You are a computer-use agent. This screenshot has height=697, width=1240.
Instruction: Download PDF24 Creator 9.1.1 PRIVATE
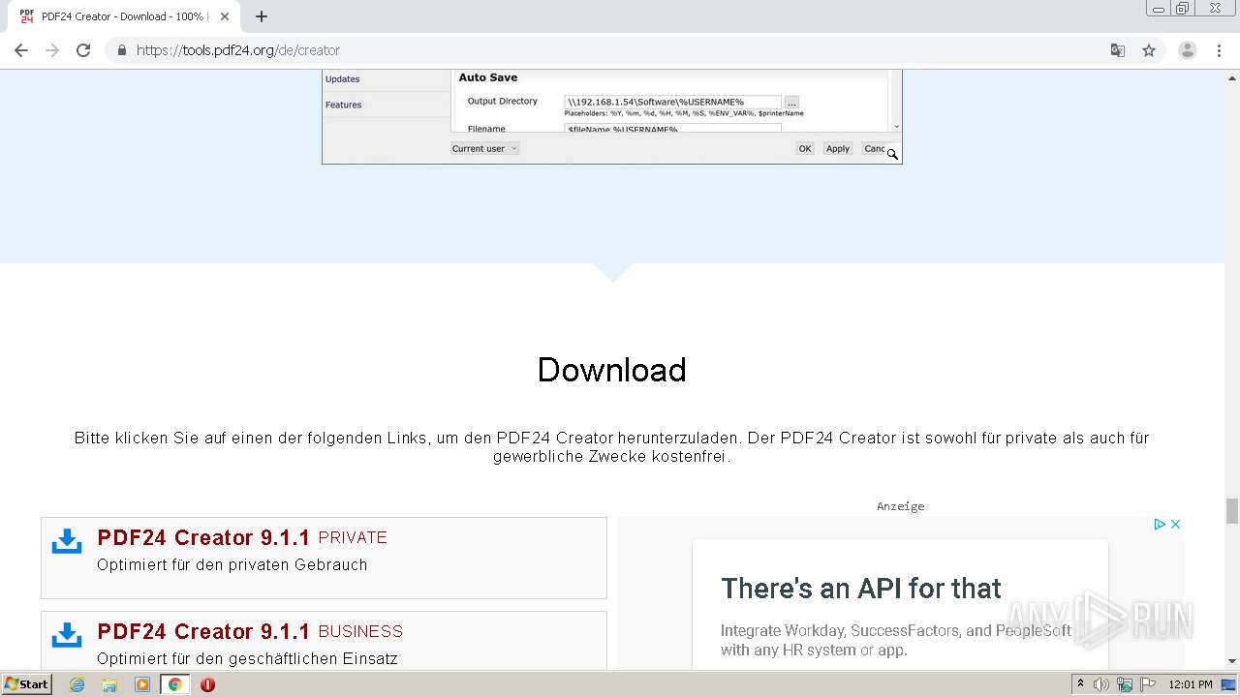click(242, 537)
